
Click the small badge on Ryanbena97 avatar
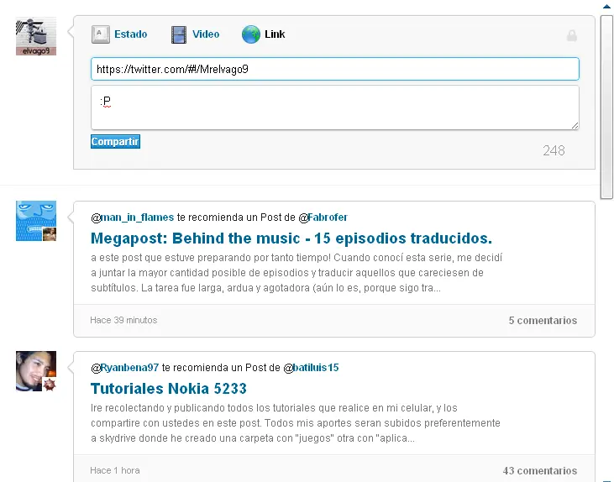click(x=50, y=385)
